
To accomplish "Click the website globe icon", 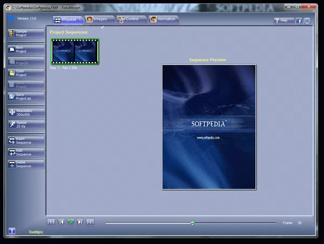I will pyautogui.click(x=307, y=21).
